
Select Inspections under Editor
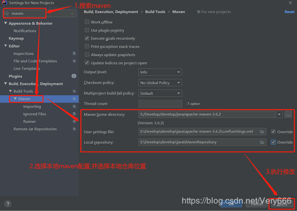coord(24,53)
